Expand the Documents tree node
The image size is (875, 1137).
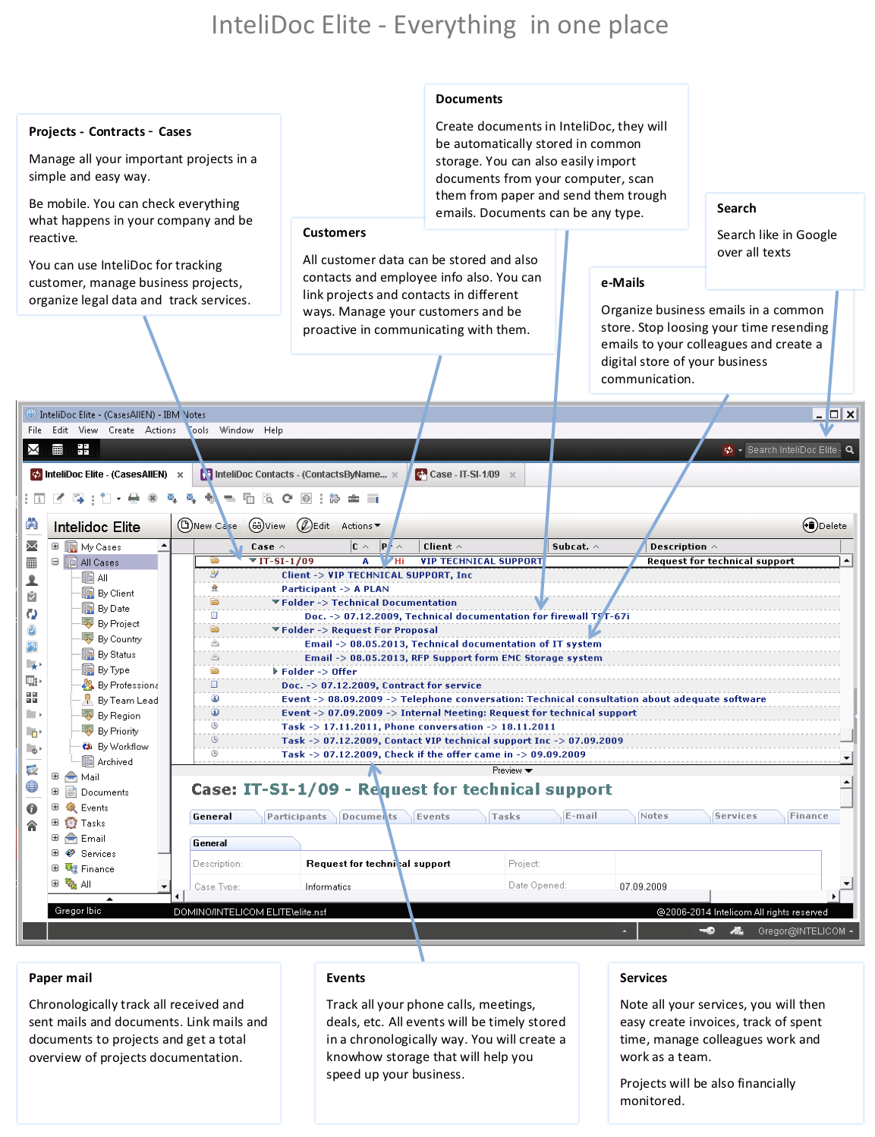click(55, 792)
